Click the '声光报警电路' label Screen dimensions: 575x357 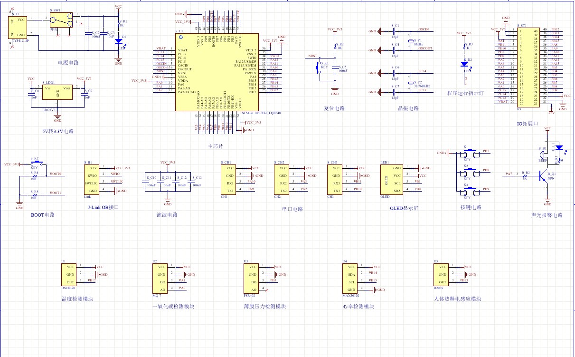(x=547, y=215)
